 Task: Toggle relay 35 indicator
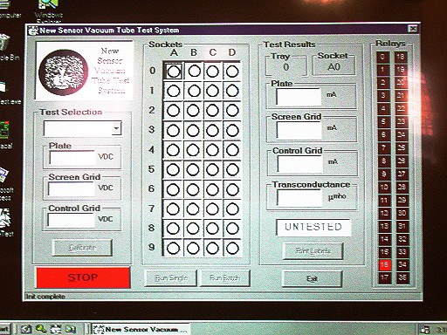402,277
